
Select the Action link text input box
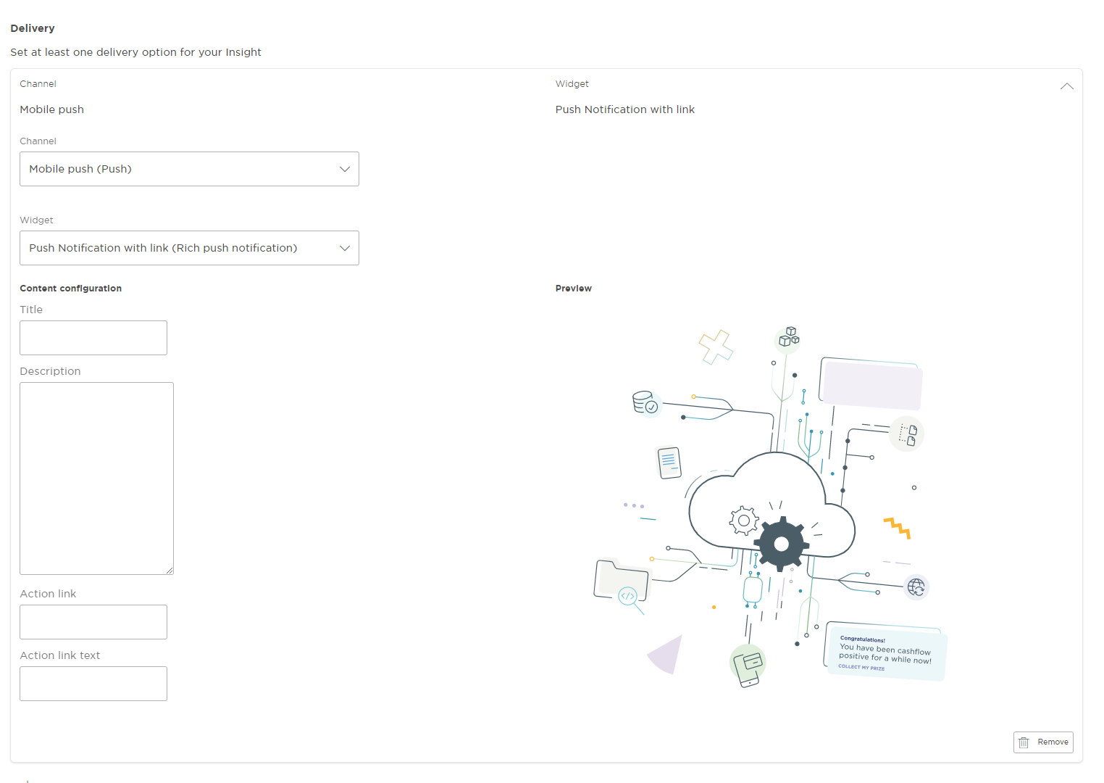pyautogui.click(x=93, y=684)
